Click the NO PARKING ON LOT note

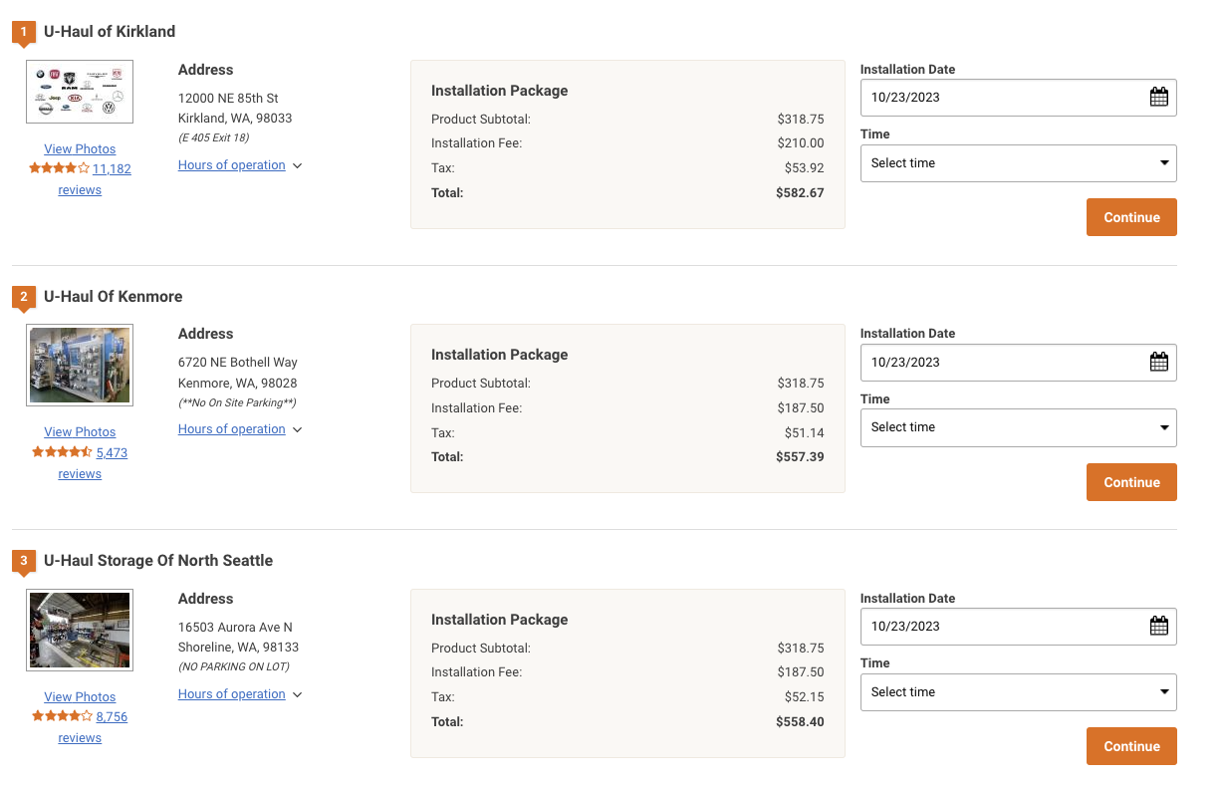click(233, 666)
